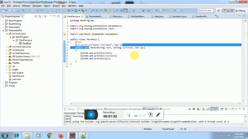Toggle the highlighted Mark Occurrences toolbar button

click(126, 10)
